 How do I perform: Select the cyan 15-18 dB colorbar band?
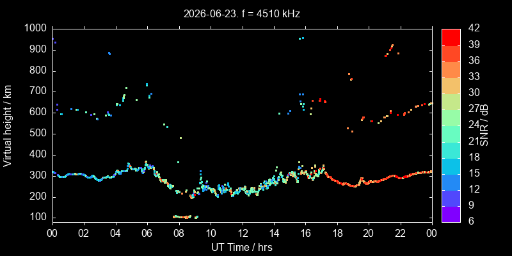click(451, 166)
